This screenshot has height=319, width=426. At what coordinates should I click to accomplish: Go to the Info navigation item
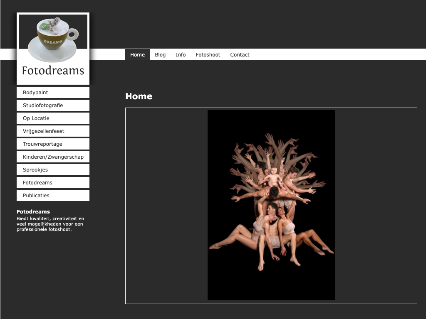click(x=181, y=54)
